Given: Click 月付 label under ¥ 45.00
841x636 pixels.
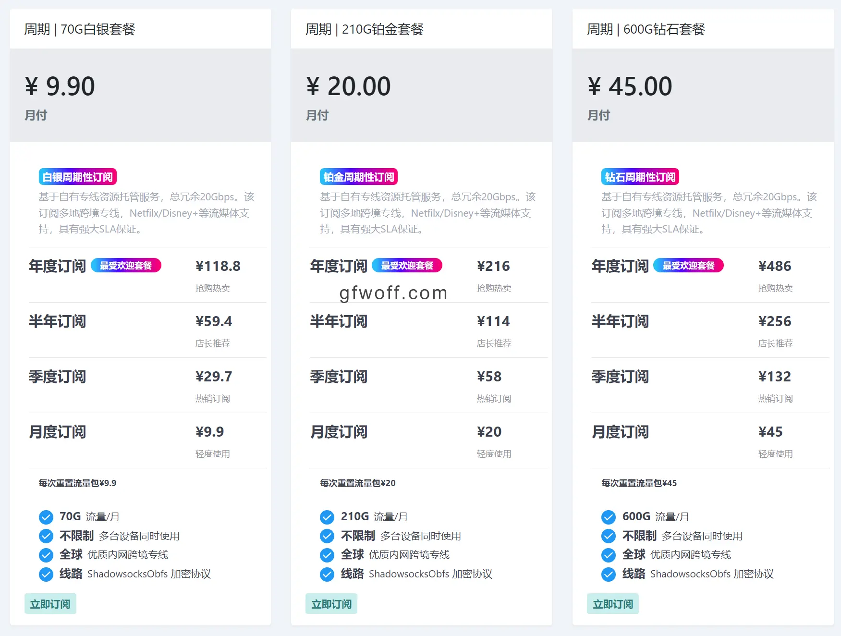Looking at the screenshot, I should 599,115.
